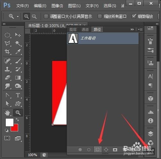Viewport: 161px width, 159px height.
Task: Select the Spot Healing Brush tool
Action: click(x=7, y=61)
